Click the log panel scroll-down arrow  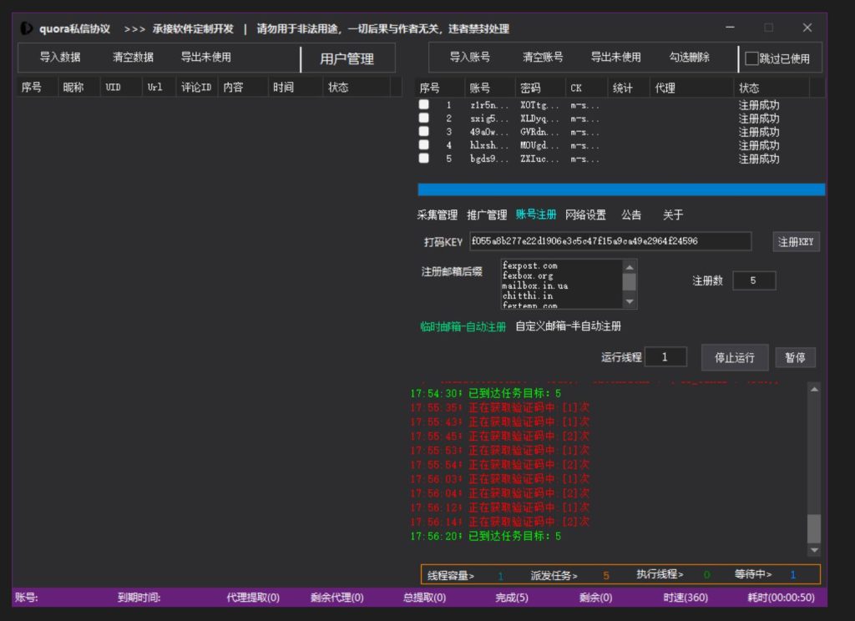pyautogui.click(x=814, y=550)
